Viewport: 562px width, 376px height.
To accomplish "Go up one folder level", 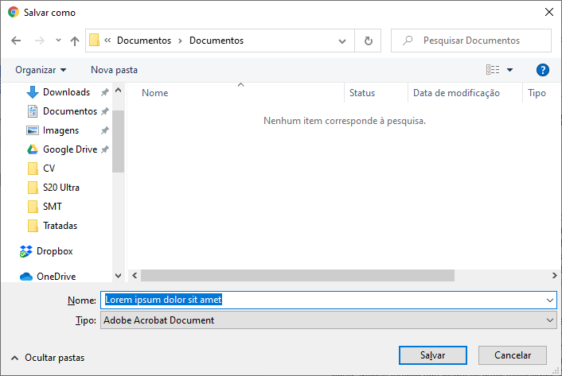I will [x=75, y=41].
